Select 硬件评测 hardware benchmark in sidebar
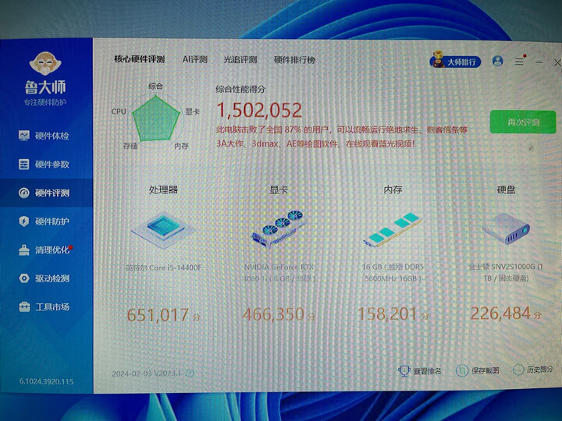The image size is (562, 421). (x=46, y=193)
